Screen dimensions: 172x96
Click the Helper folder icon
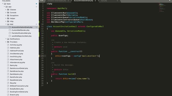point(8,18)
